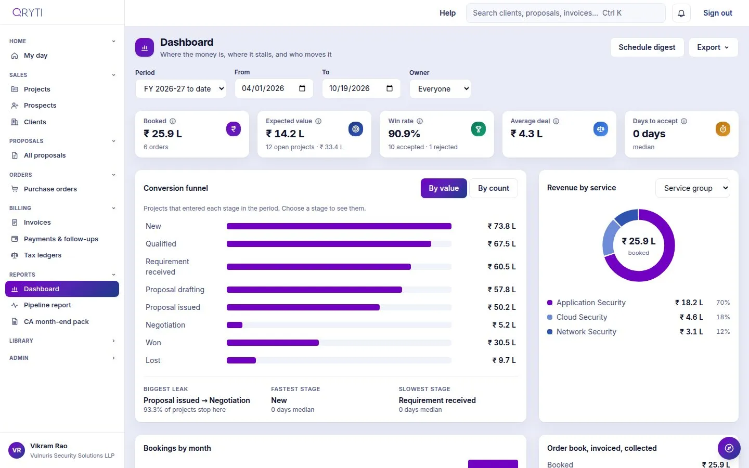The height and width of the screenshot is (468, 749).
Task: Click the Application Security legend swatch
Action: [550, 303]
